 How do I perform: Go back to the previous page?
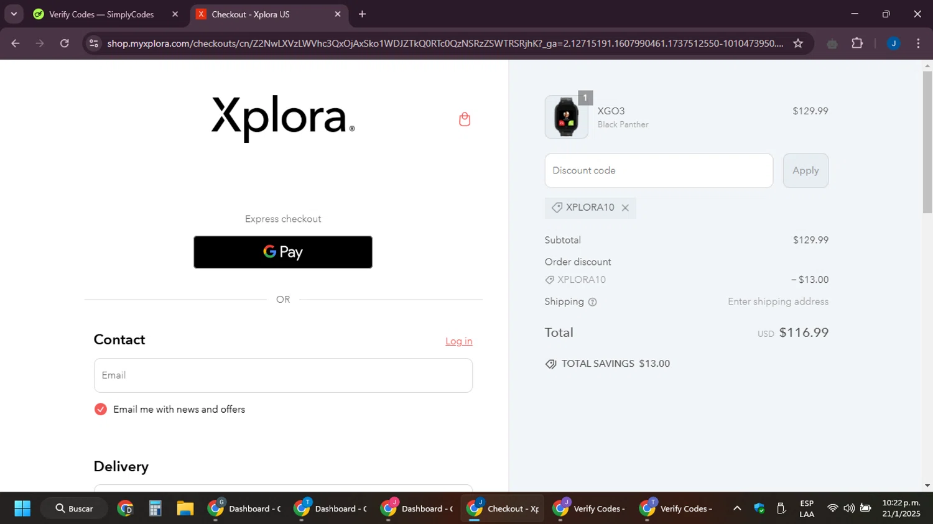tap(16, 44)
